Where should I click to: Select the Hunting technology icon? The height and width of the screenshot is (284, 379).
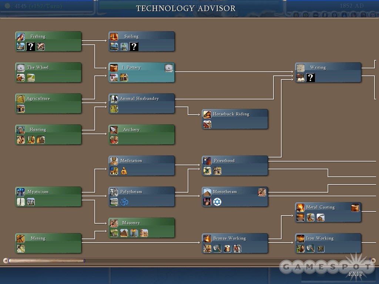[x=21, y=130]
